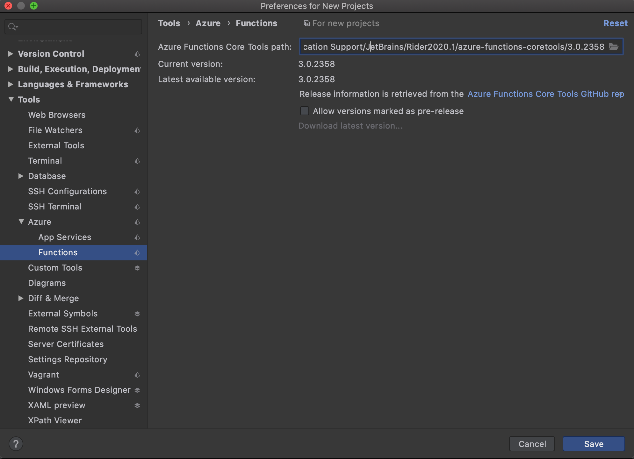This screenshot has width=634, height=459.
Task: Click the XAML preview layered icon
Action: 137,405
